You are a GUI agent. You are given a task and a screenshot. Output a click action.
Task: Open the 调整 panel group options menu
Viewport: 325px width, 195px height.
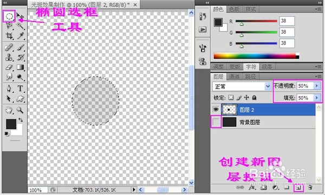[x=318, y=66]
